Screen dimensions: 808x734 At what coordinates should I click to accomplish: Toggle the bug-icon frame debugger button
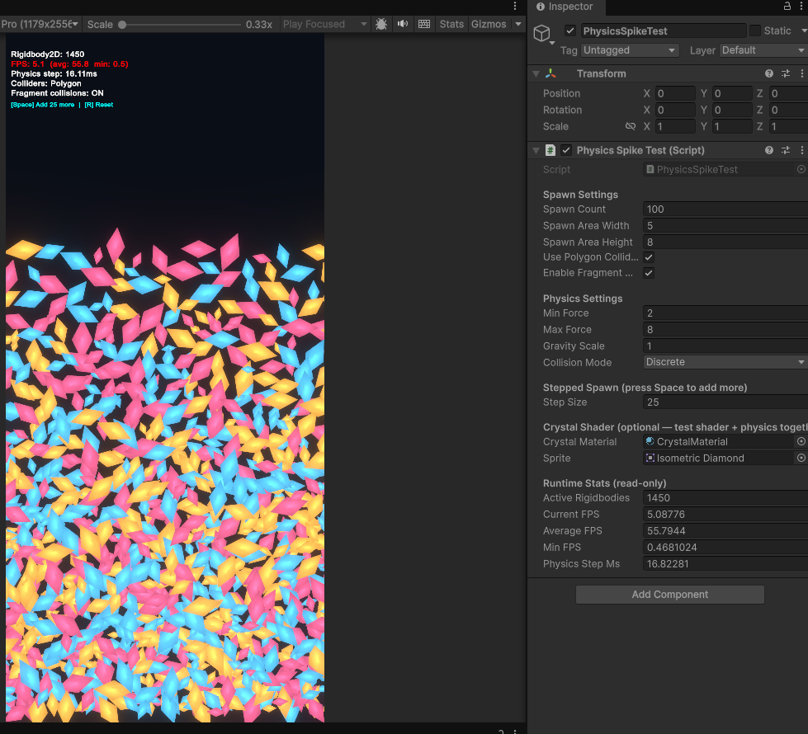[x=381, y=24]
